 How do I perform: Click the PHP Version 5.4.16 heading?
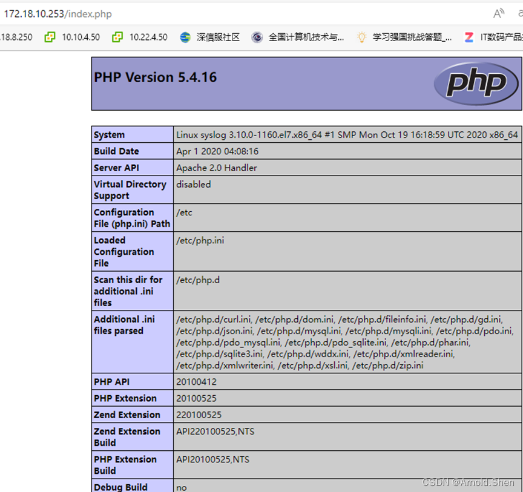coord(156,77)
